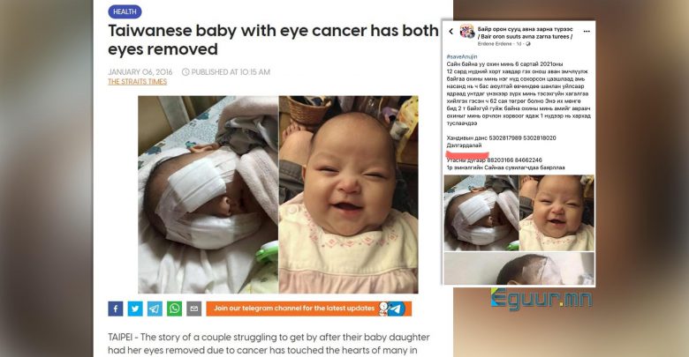
Task: Open the three-dot post options menu
Action: pyautogui.click(x=587, y=32)
